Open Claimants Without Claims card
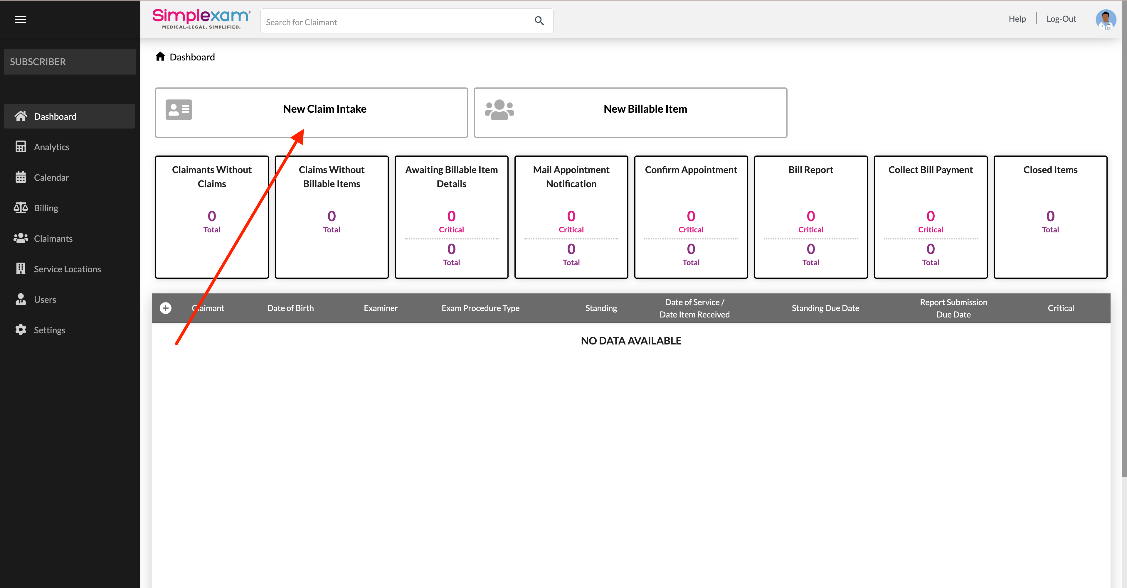Viewport: 1127px width, 588px height. [x=212, y=217]
